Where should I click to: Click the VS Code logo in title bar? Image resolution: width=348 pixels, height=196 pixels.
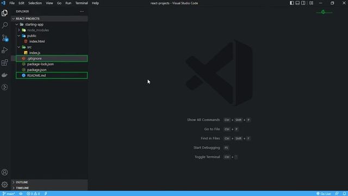pyautogui.click(x=3, y=3)
